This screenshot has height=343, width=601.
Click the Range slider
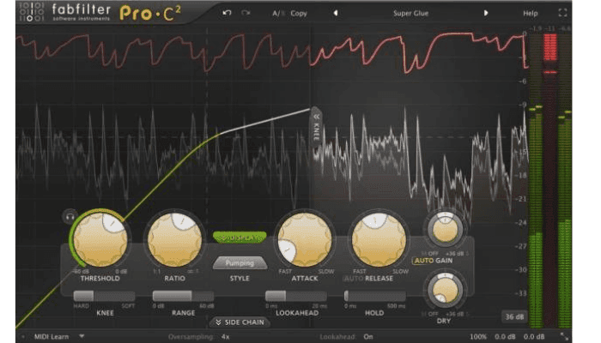pos(183,296)
